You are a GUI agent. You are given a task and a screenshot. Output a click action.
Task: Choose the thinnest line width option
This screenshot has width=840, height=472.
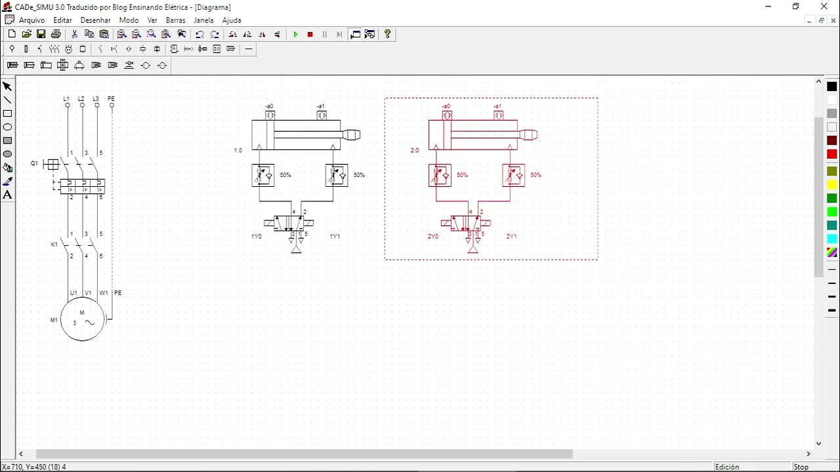click(x=832, y=269)
